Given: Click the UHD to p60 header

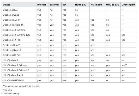Looking at the screenshot, I should pos(128,5).
